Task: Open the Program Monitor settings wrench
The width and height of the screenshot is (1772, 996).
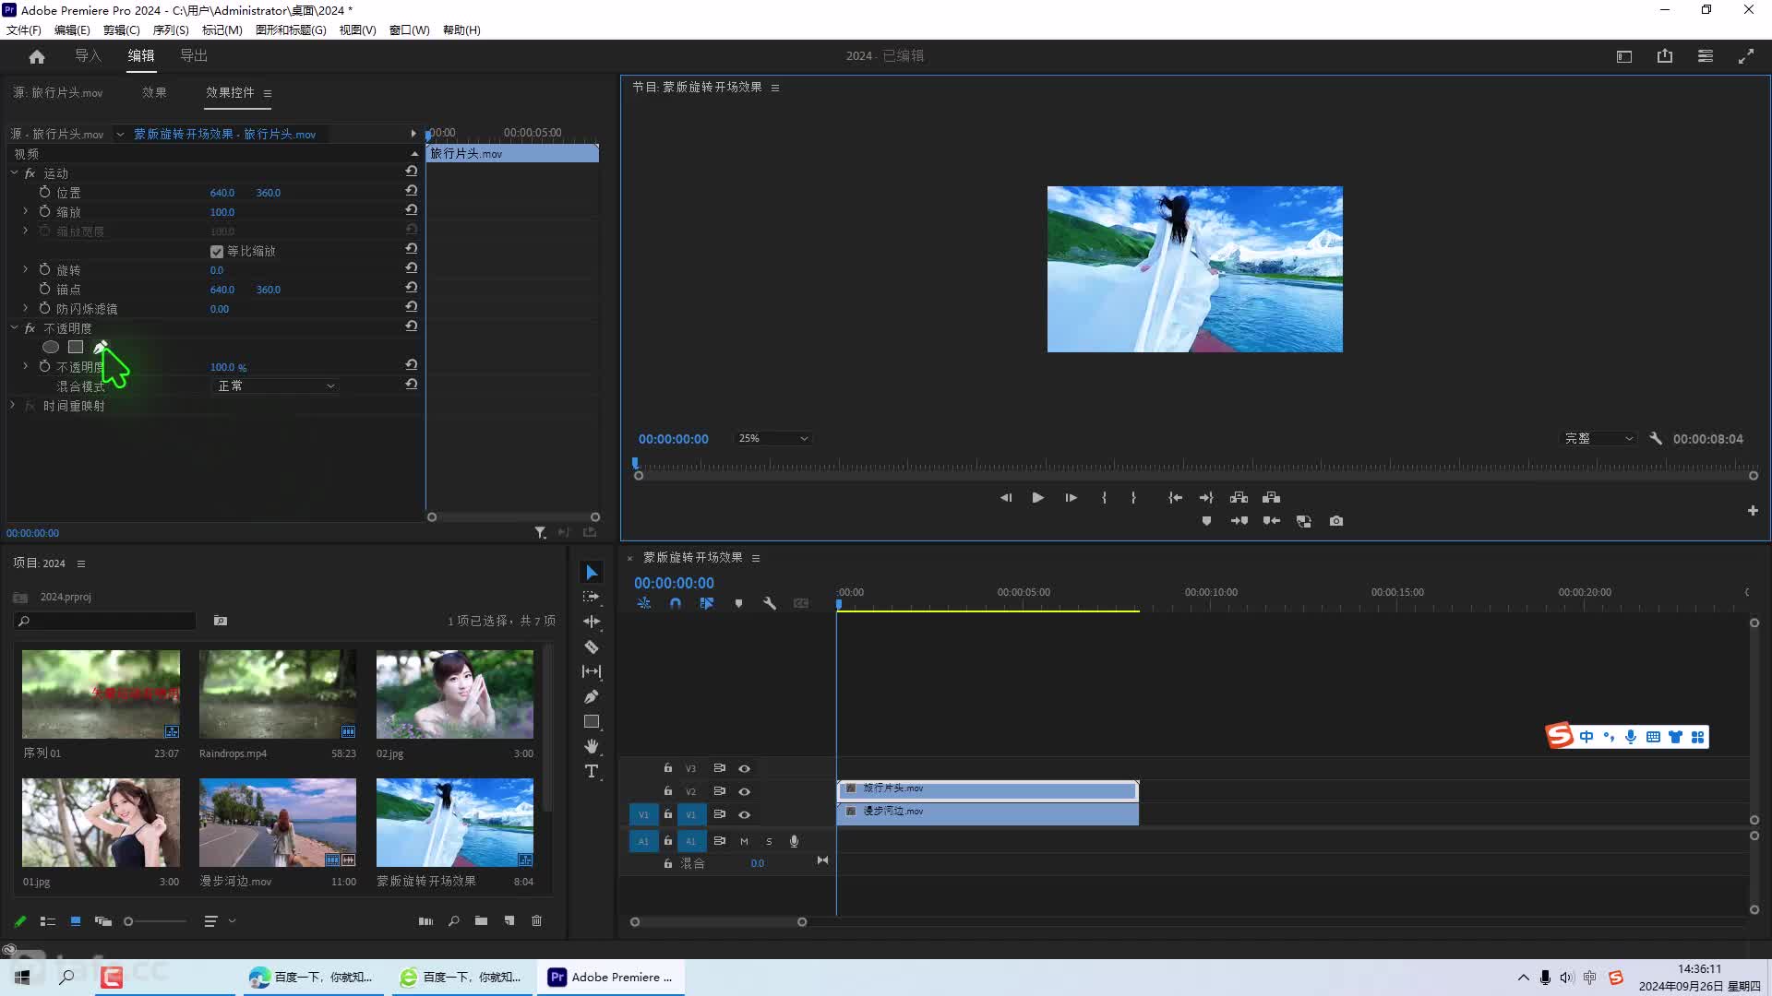Action: [1656, 439]
